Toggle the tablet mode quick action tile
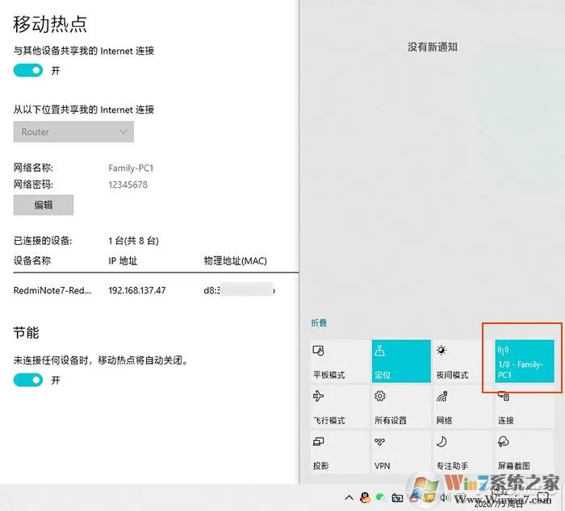Viewport: 565px width, 511px height. coord(339,361)
